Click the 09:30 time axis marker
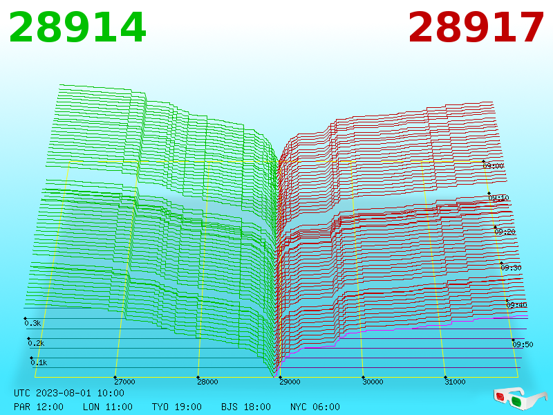Image resolution: width=553 pixels, height=415 pixels. [x=511, y=268]
